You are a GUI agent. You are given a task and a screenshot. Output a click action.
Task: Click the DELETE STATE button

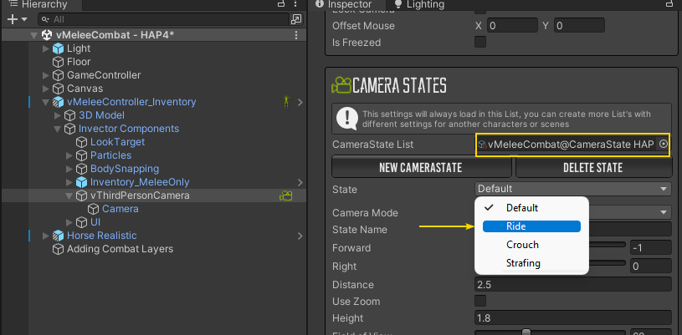[x=593, y=167]
